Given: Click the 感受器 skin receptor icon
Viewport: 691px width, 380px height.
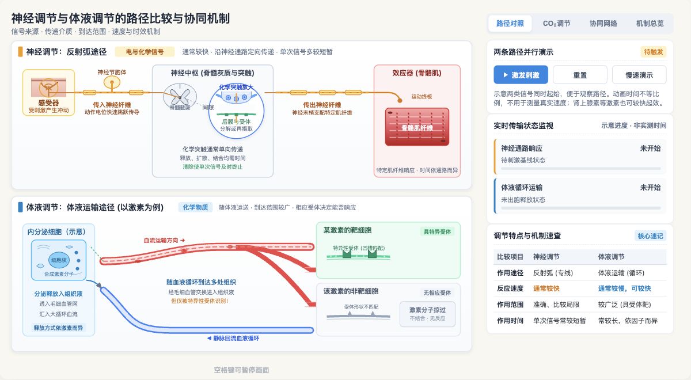Looking at the screenshot, I should point(48,87).
